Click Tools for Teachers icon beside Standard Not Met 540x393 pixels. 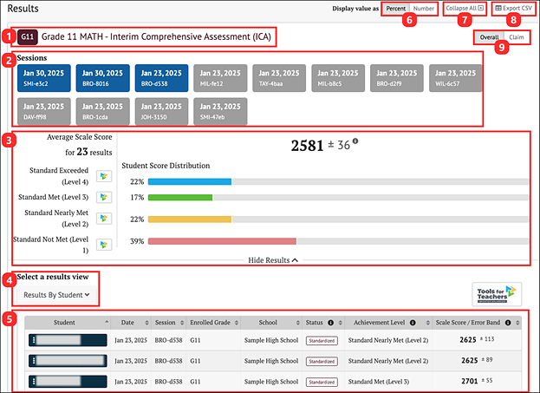point(104,245)
